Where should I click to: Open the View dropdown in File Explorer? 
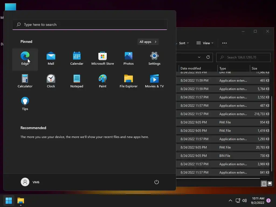point(205,43)
